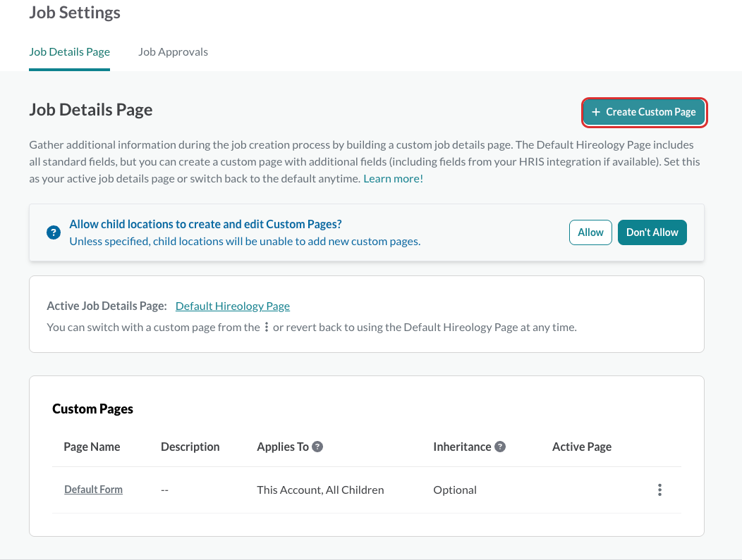Click the 'Optional' inheritance value
The height and width of the screenshot is (560, 742).
point(455,490)
